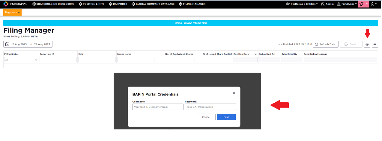Open Shareholding Disclosure module
This screenshot has height=141, width=382.
tap(53, 4)
